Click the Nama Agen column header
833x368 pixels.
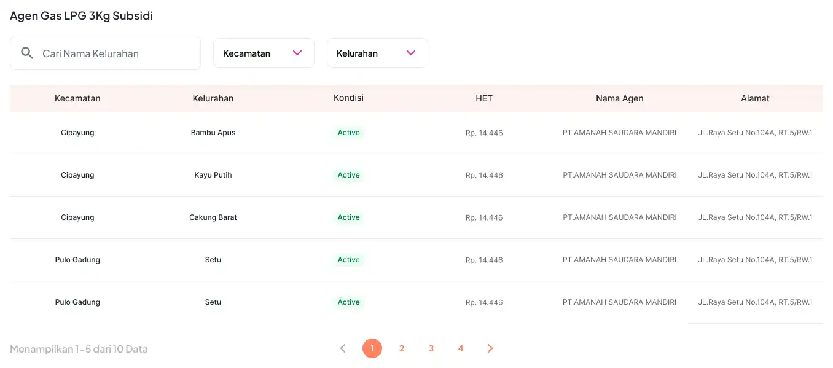point(619,98)
